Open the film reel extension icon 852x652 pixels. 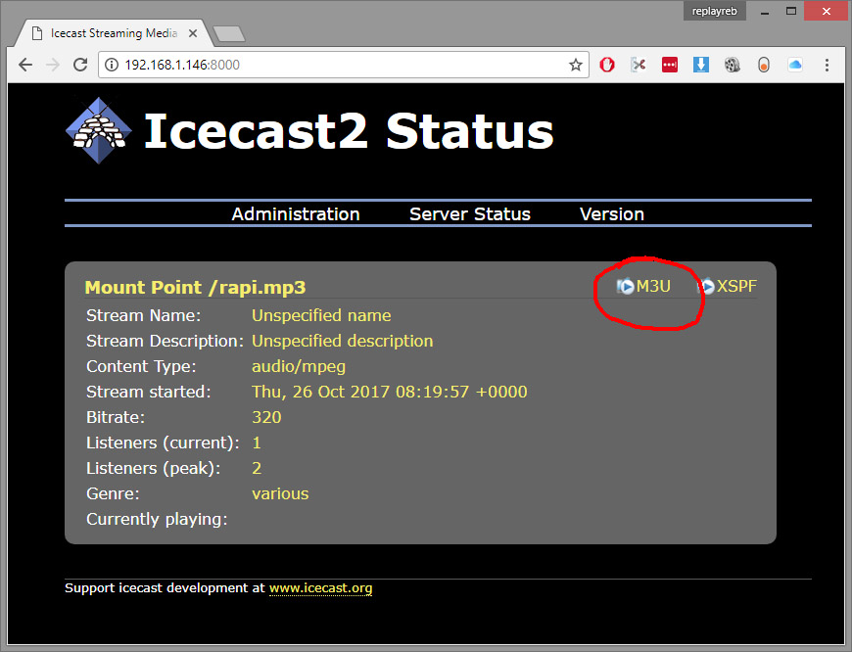[x=733, y=66]
